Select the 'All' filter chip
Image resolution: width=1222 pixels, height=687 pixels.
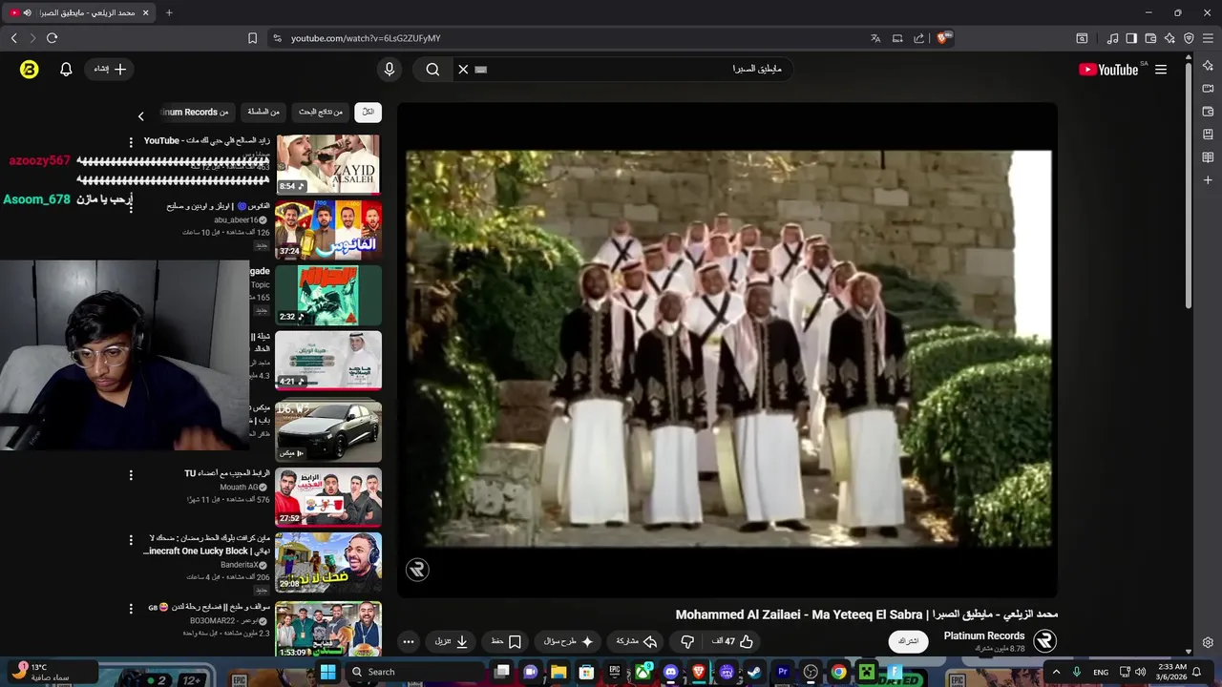pos(368,112)
